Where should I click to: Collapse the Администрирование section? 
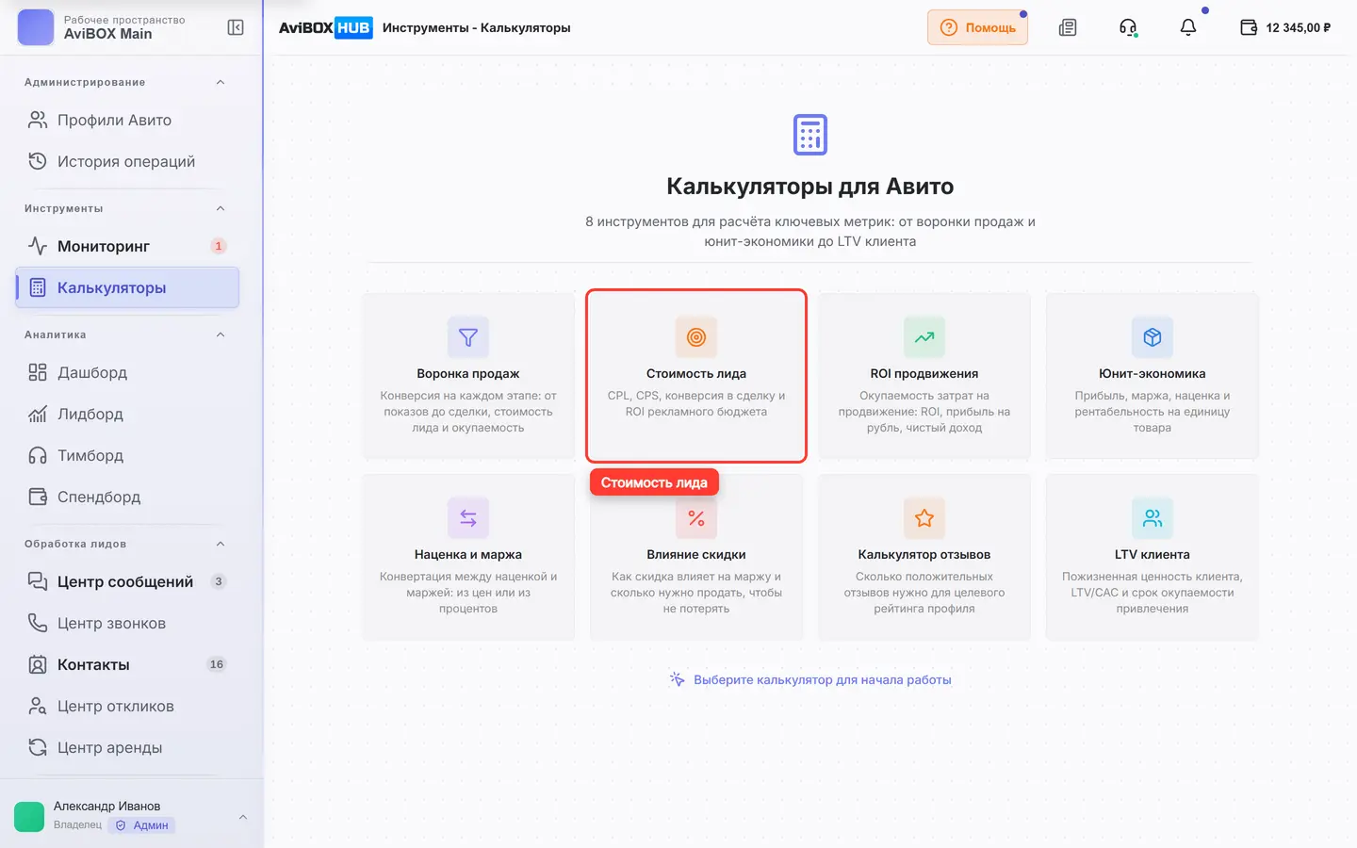point(221,82)
